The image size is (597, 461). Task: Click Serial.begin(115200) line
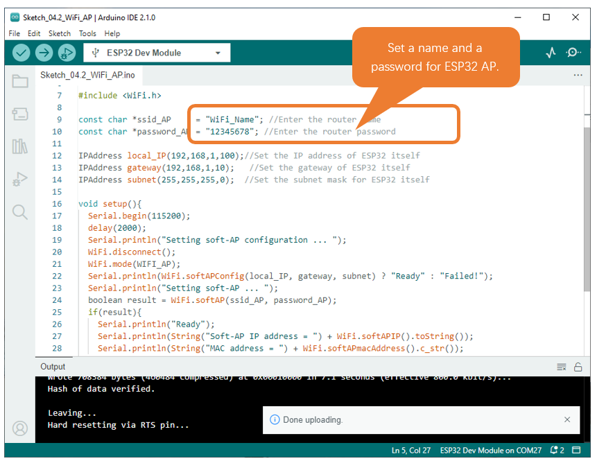point(139,216)
